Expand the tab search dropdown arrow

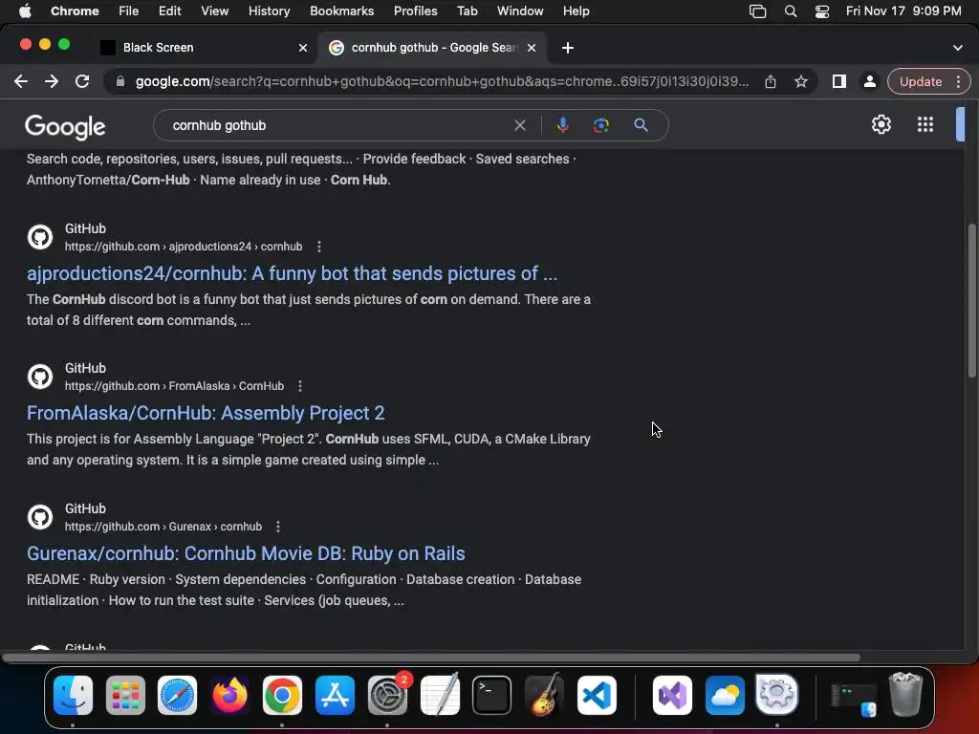958,48
